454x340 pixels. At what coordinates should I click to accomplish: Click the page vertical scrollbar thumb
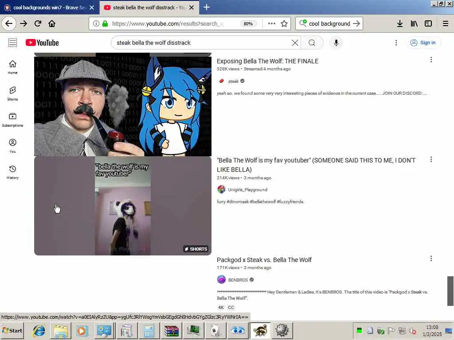coord(450,291)
